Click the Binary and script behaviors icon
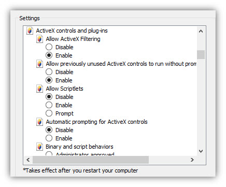 click(x=39, y=147)
